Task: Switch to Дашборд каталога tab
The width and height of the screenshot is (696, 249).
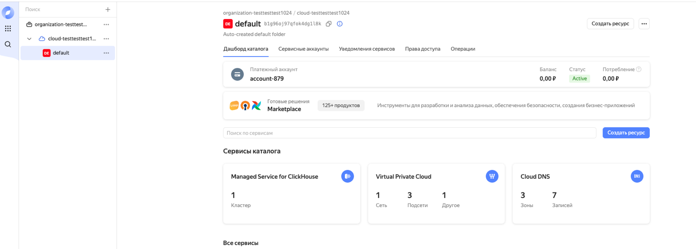Action: tap(246, 49)
